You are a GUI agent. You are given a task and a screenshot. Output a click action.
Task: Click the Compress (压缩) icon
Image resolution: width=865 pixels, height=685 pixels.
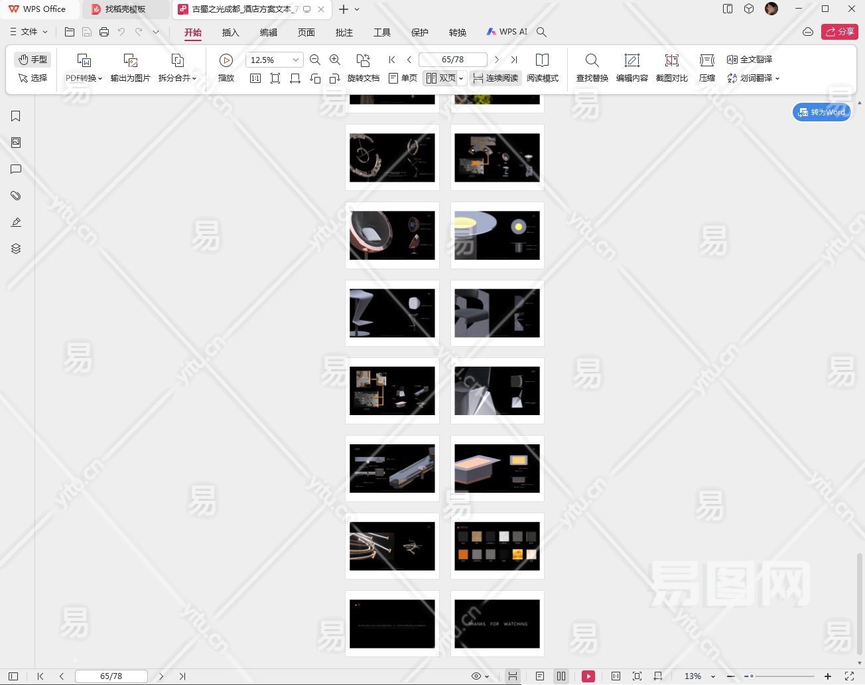(x=706, y=60)
